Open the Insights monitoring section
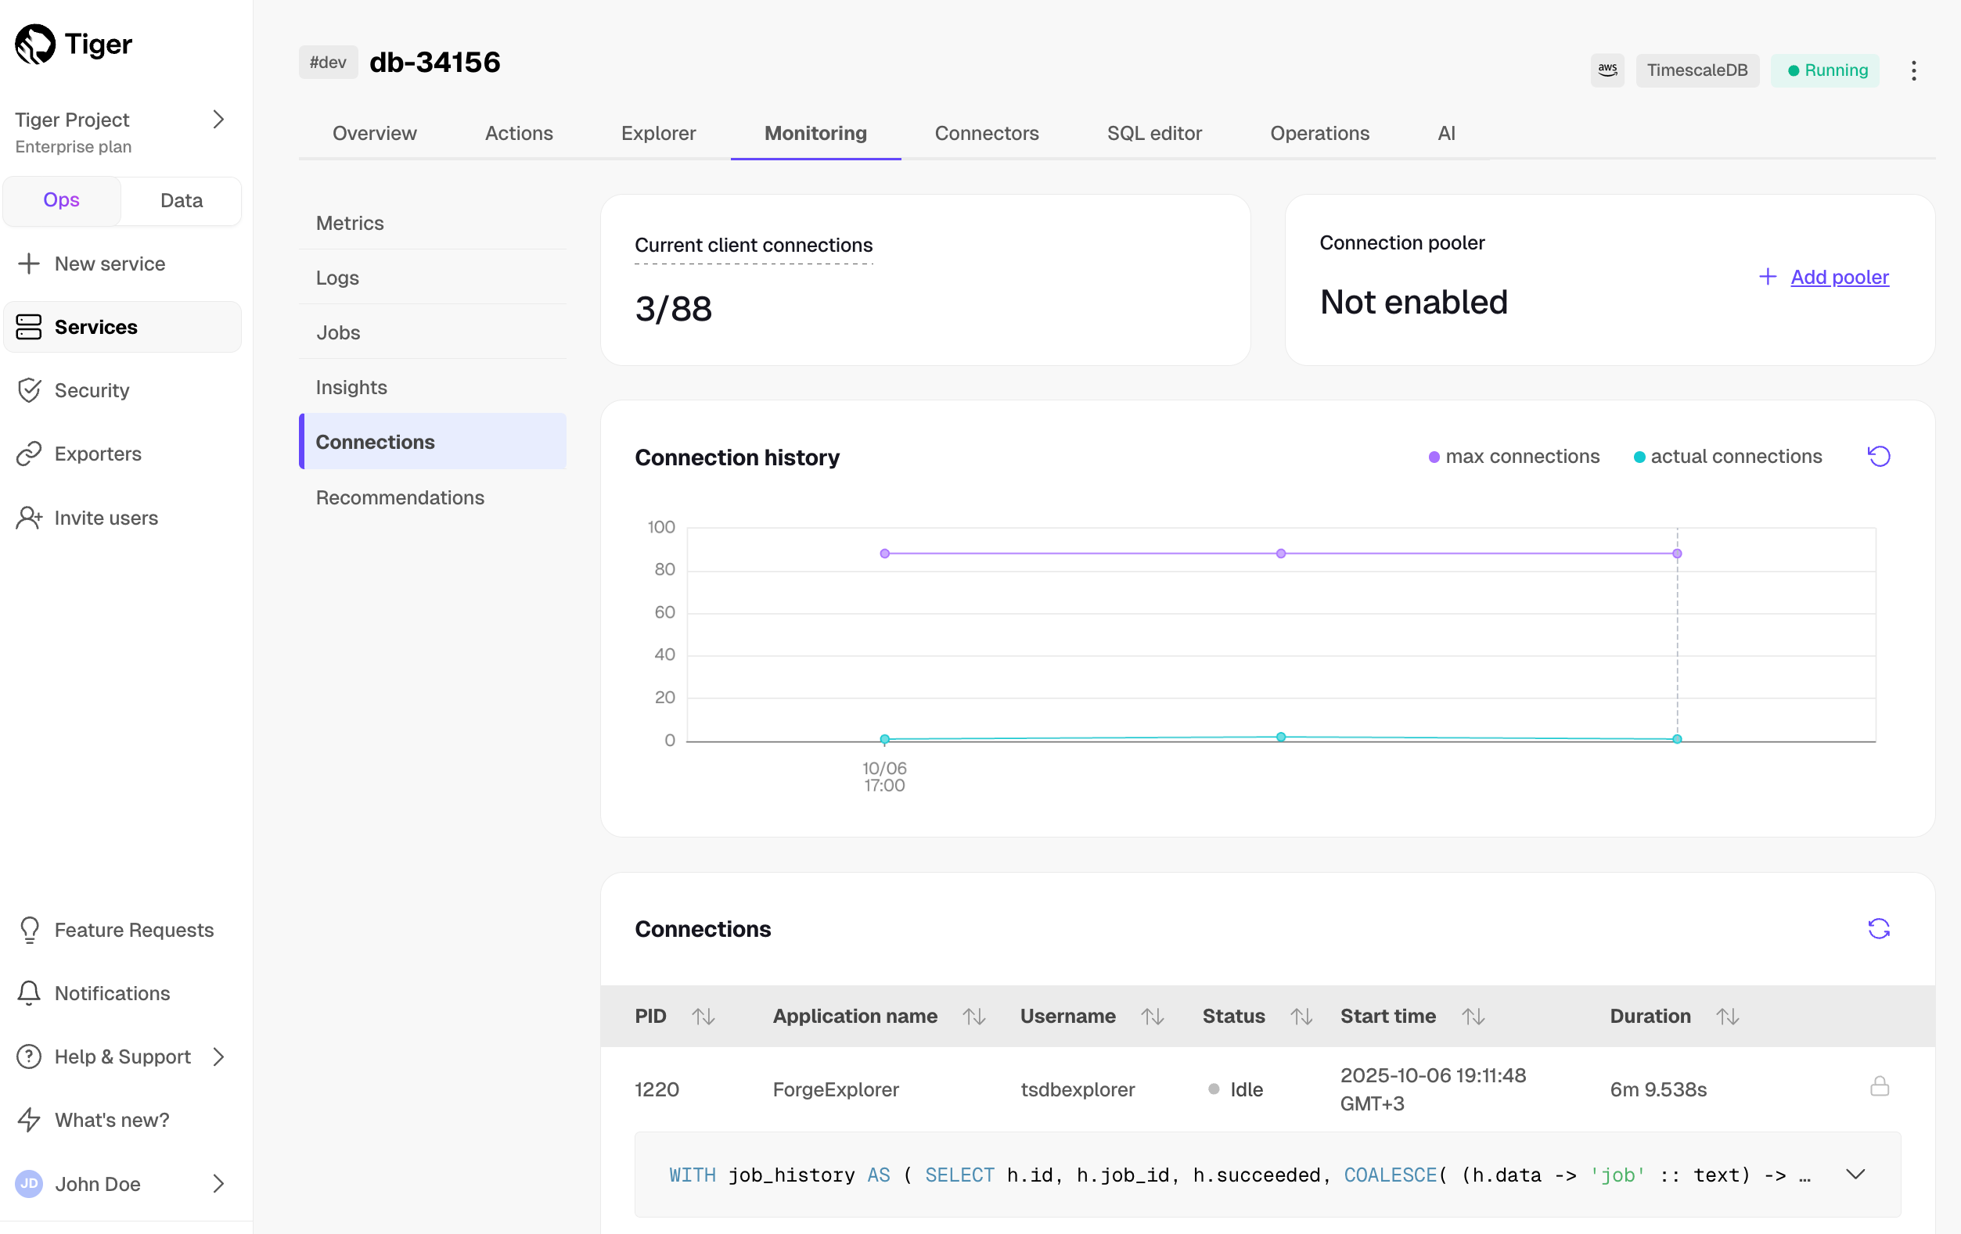This screenshot has width=1961, height=1234. [351, 387]
